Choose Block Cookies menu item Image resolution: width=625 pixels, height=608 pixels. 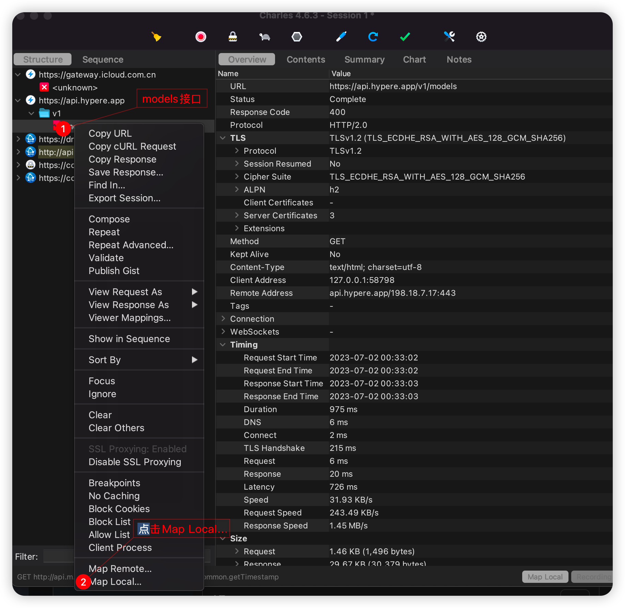point(139,509)
